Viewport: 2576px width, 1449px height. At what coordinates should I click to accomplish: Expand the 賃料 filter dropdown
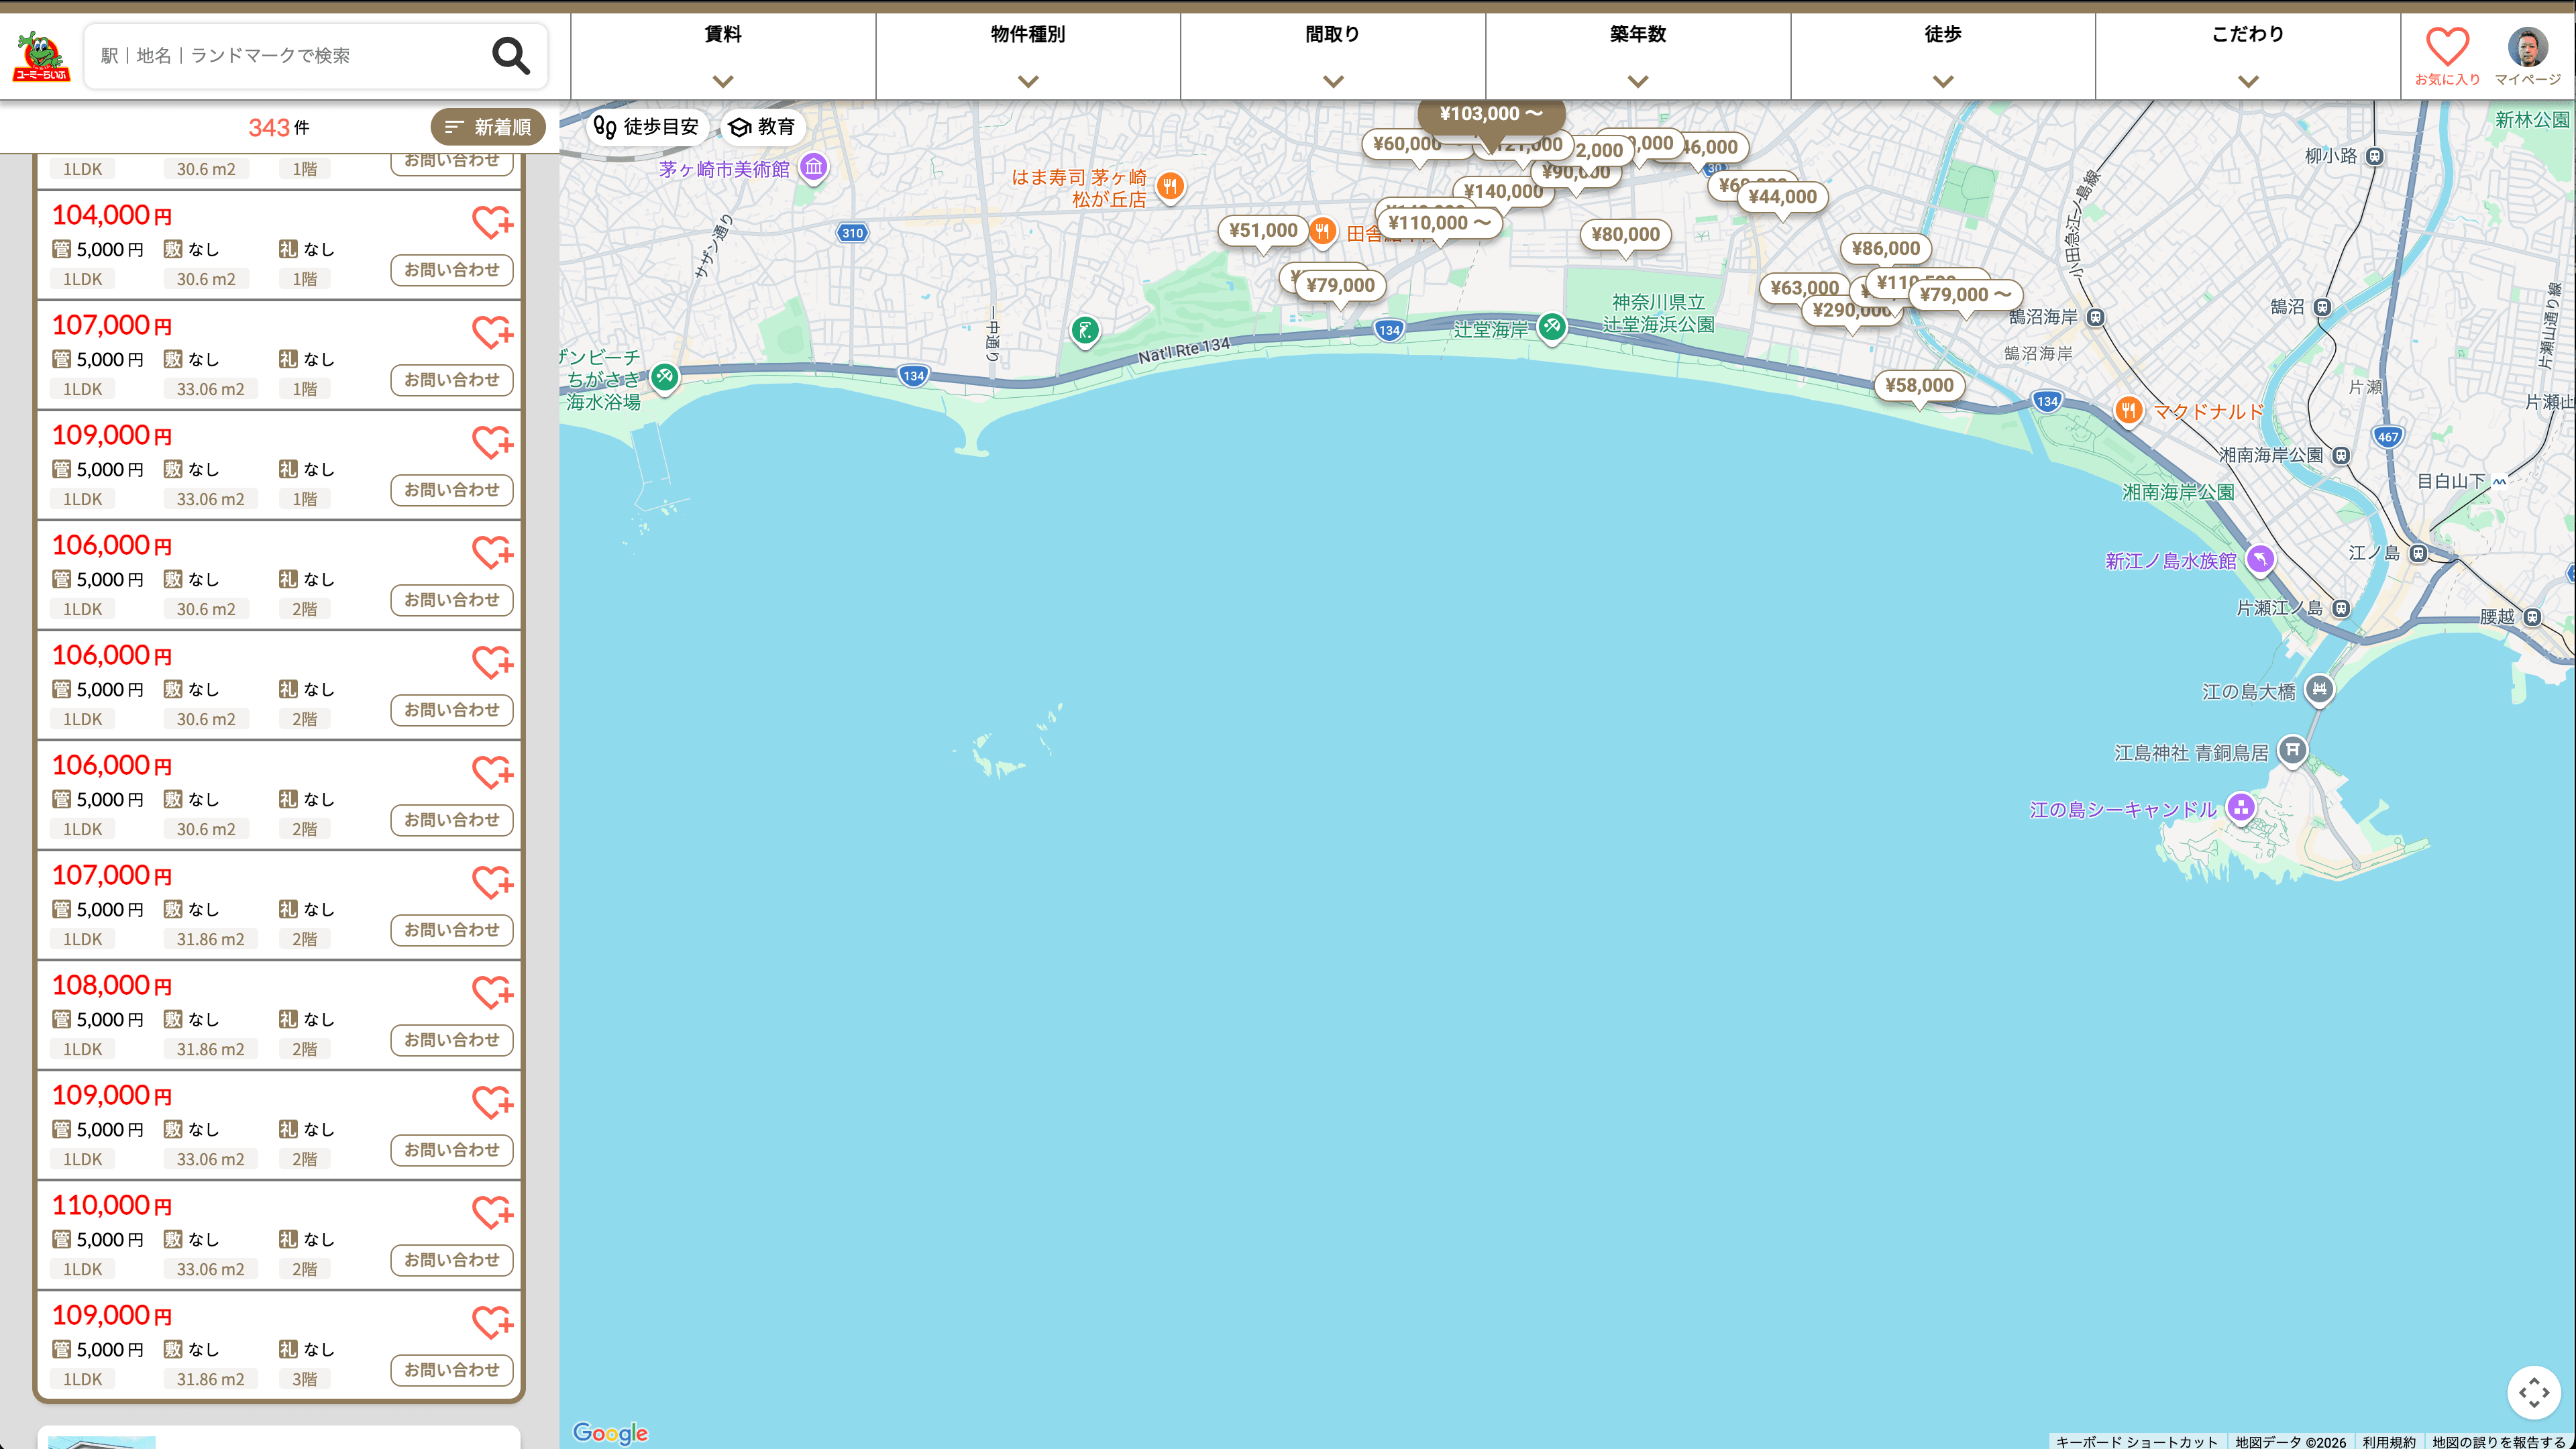tap(723, 56)
